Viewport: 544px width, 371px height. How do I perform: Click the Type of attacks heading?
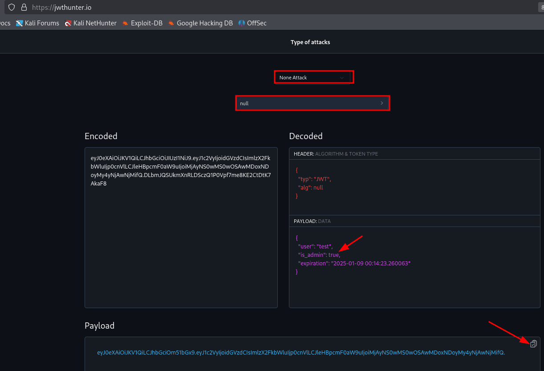(x=310, y=42)
